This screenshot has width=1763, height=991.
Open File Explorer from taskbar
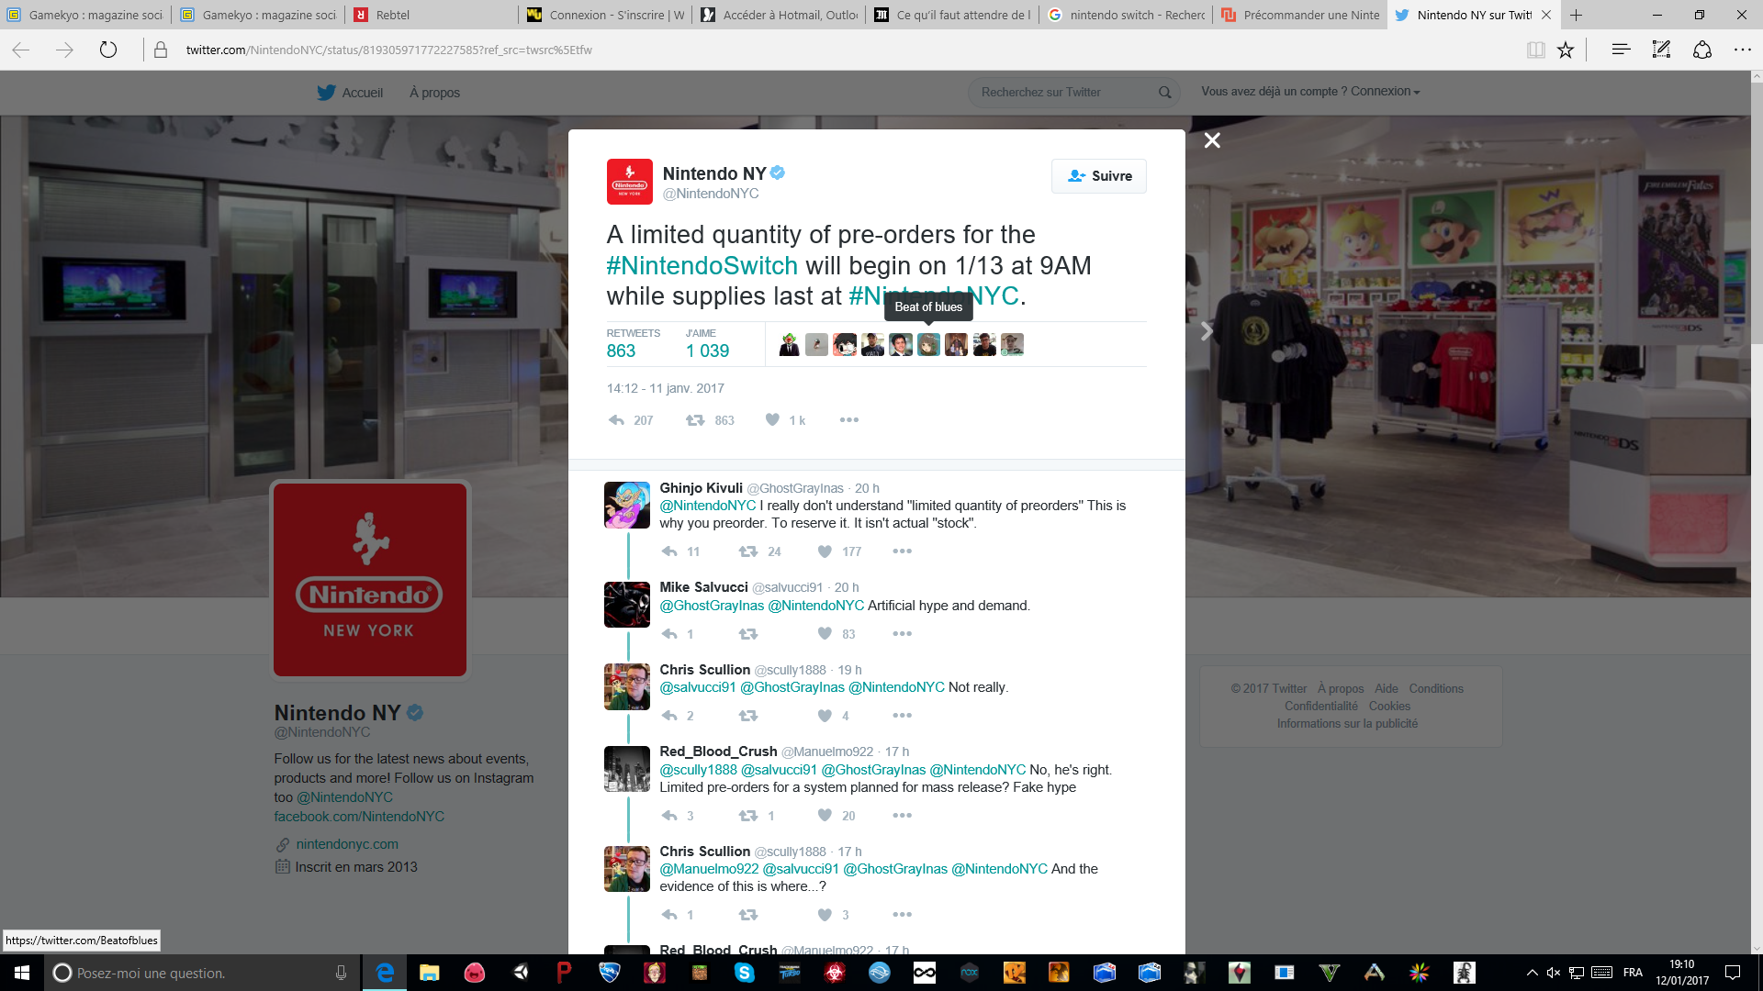click(x=429, y=973)
